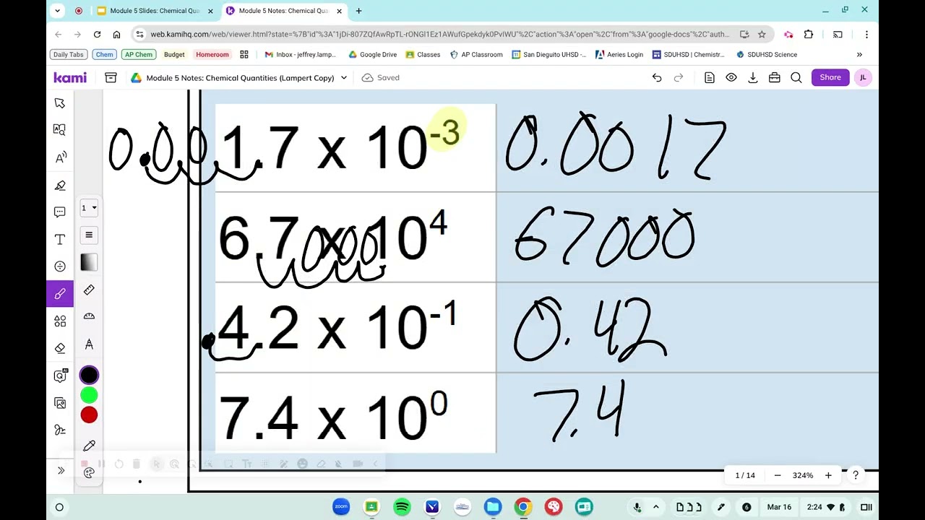Screen dimensions: 925x520
Task: Open line style options icon
Action: [89, 235]
